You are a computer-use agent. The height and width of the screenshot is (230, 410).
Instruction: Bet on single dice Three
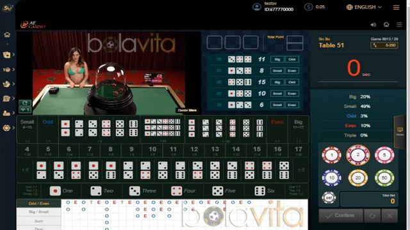click(x=142, y=191)
